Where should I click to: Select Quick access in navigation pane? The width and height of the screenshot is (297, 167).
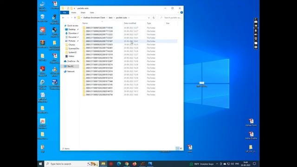71,26
